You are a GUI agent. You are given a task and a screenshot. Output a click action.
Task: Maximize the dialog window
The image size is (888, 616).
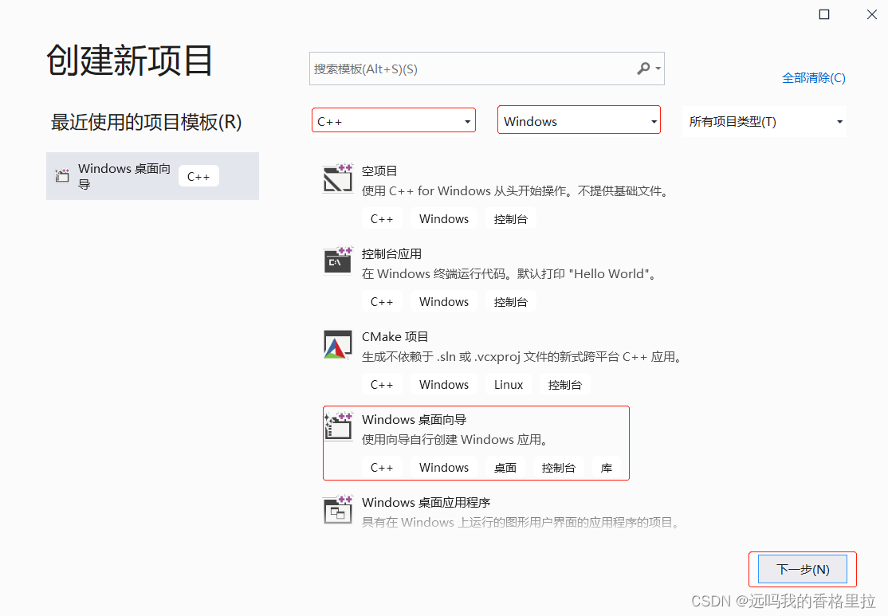pyautogui.click(x=824, y=14)
